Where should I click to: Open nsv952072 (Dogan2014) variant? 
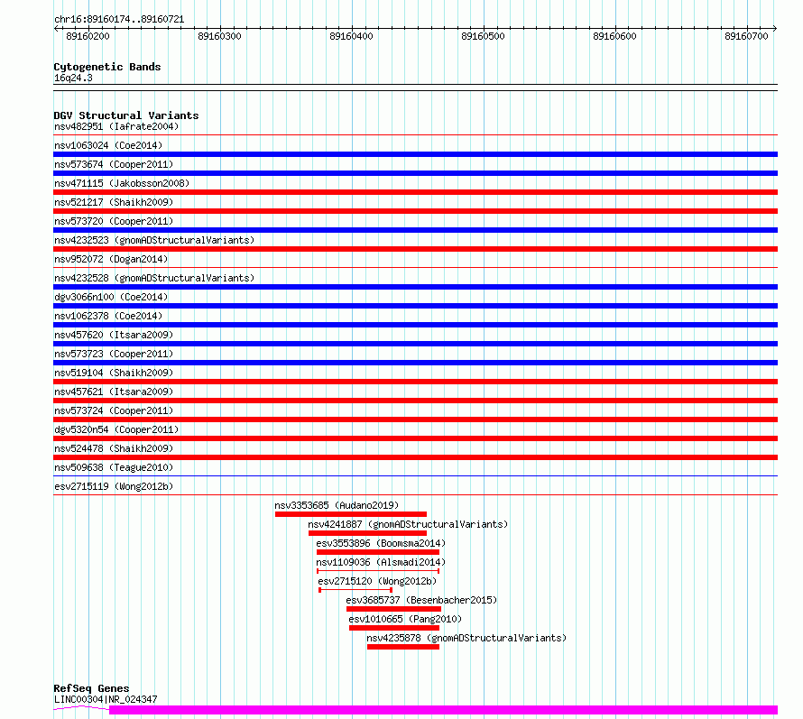(x=111, y=259)
